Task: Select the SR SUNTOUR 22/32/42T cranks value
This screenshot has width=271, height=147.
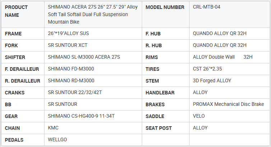Action: point(74,93)
